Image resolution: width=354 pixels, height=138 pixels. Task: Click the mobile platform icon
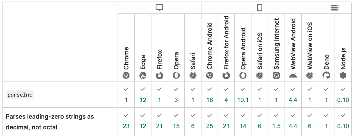pyautogui.click(x=259, y=8)
